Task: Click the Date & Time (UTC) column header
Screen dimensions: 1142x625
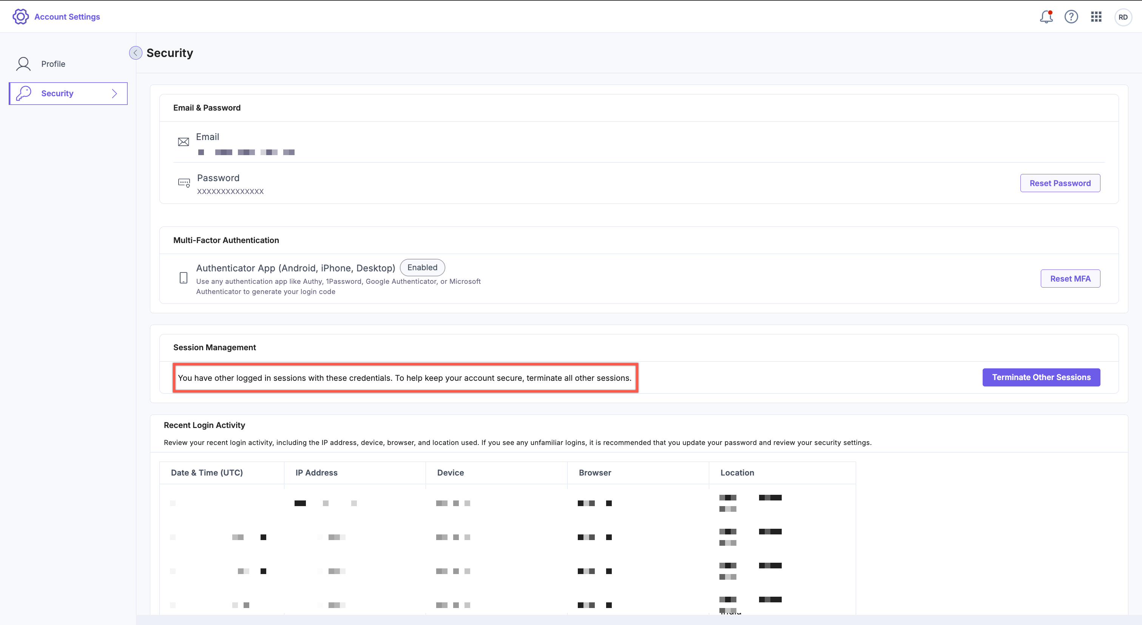Action: tap(207, 473)
